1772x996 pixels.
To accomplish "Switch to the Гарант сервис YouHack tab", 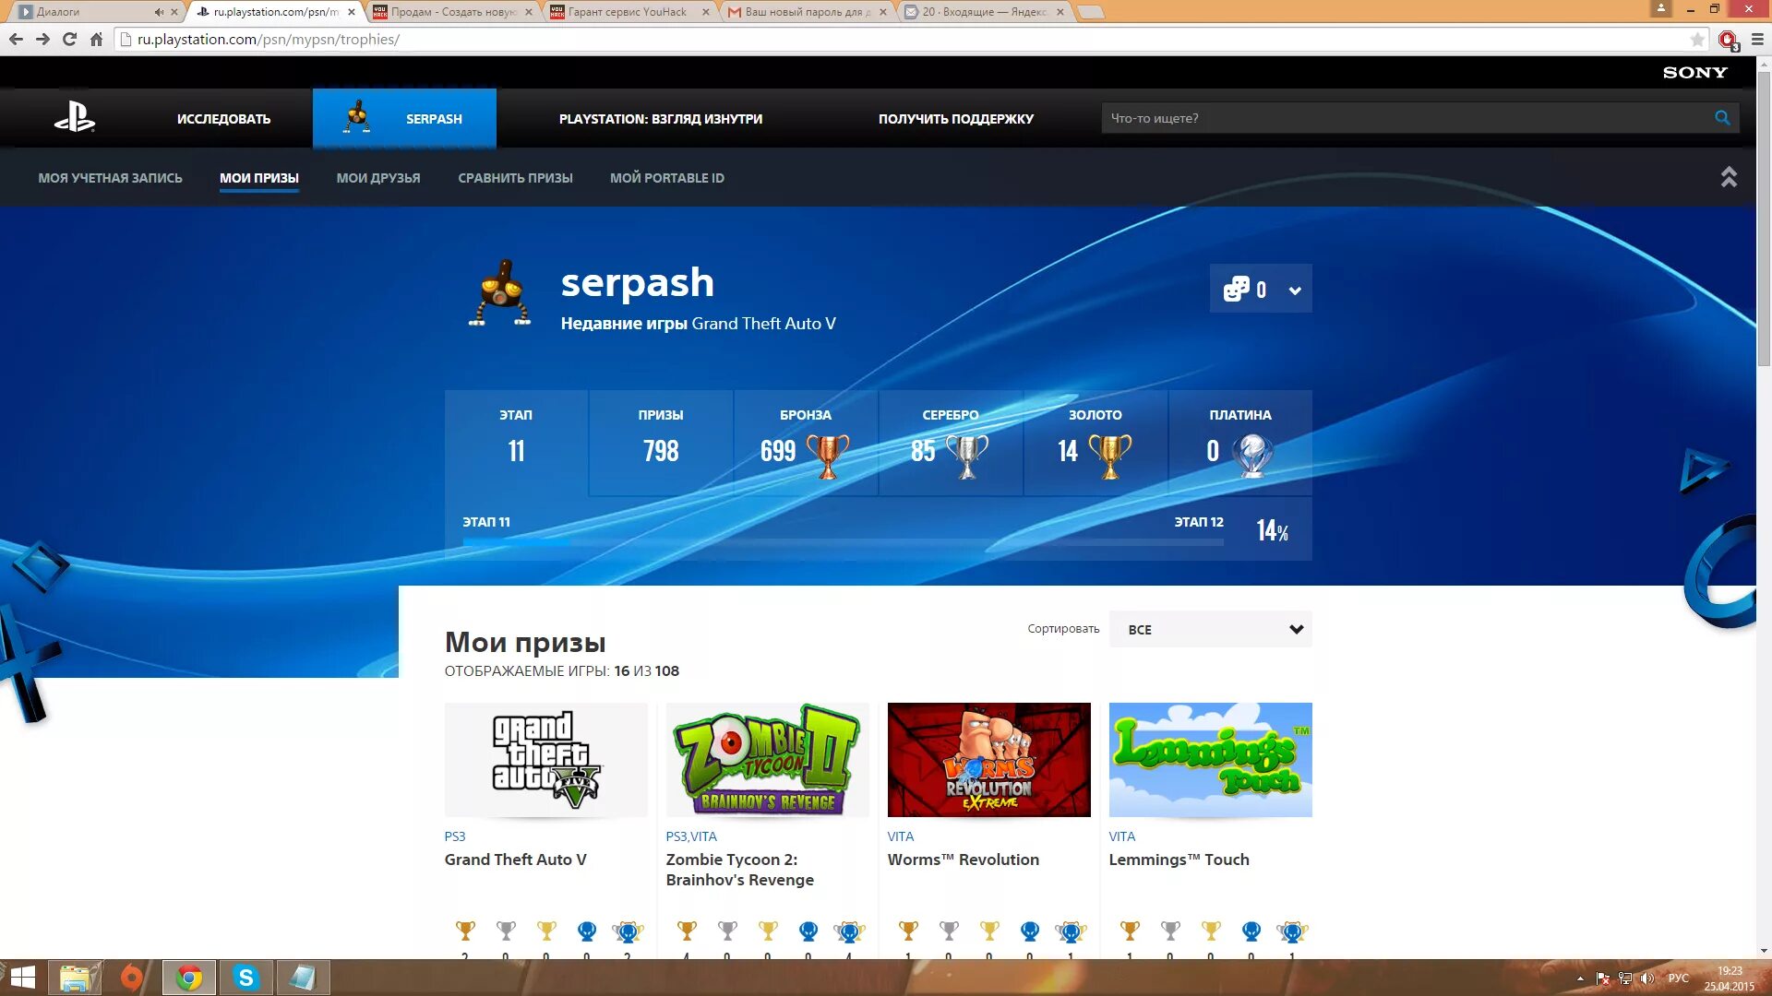I will coord(628,12).
